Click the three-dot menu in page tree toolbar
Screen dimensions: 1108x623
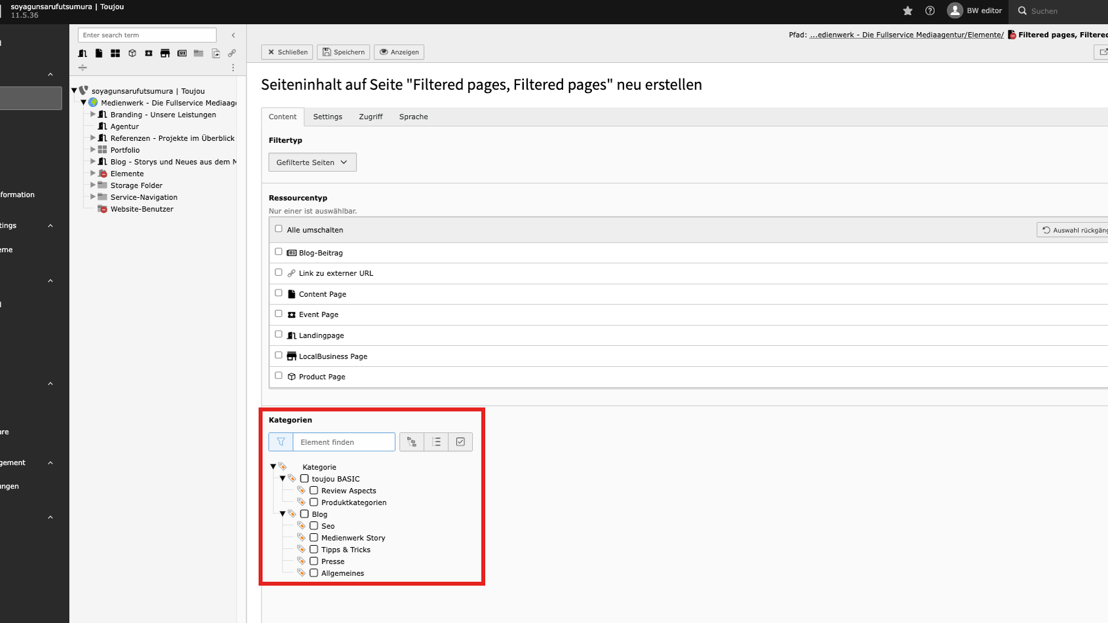233,67
